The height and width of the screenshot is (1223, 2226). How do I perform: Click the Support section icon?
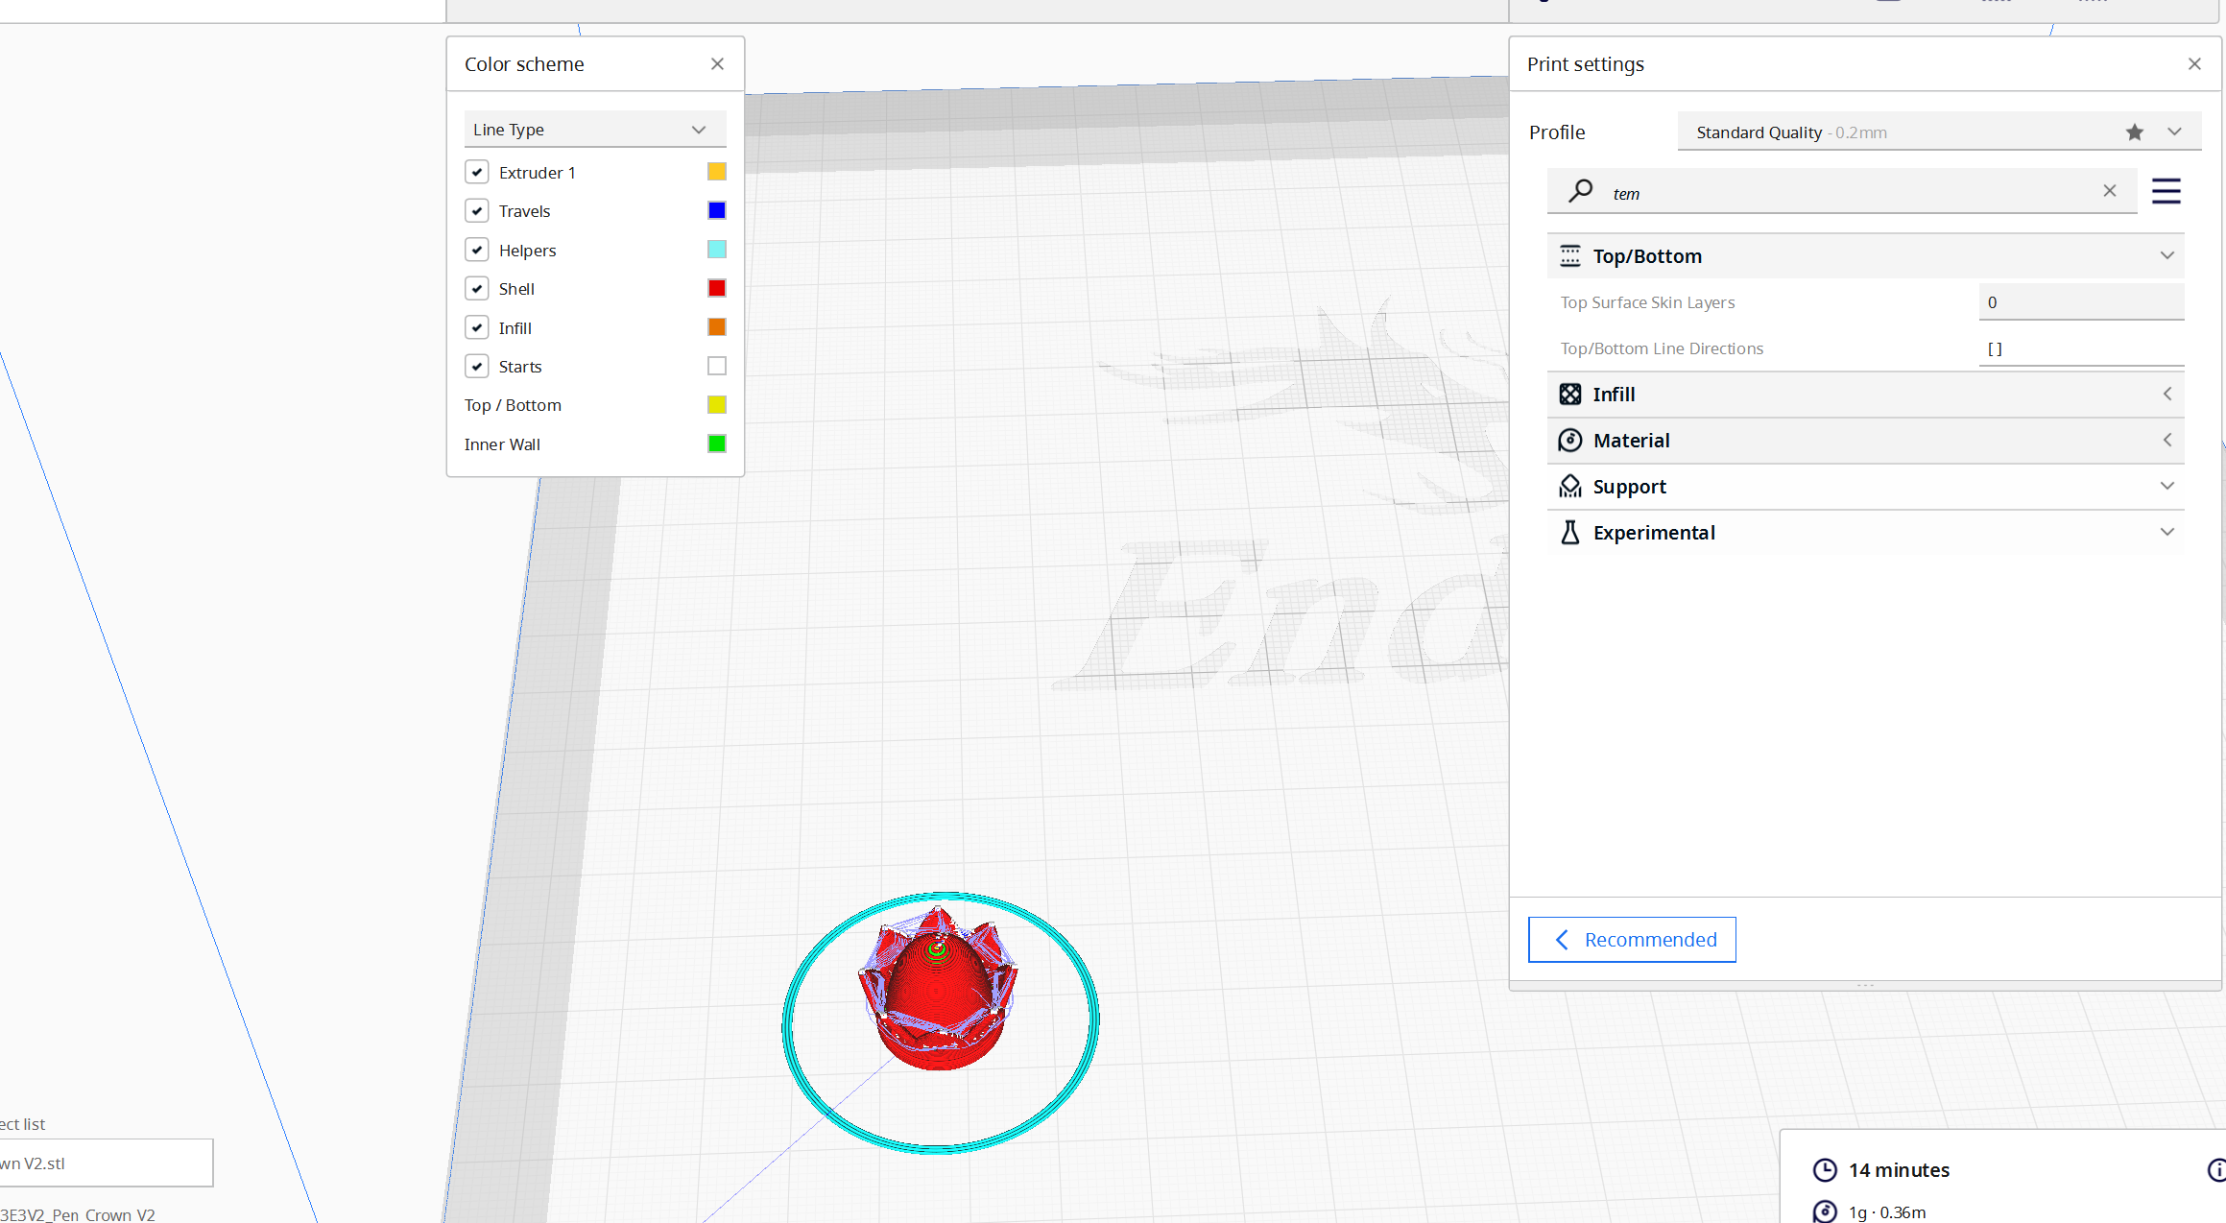[1570, 486]
